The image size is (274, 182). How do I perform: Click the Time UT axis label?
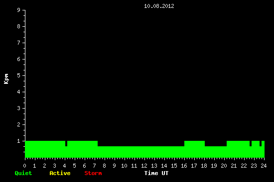click(156, 173)
